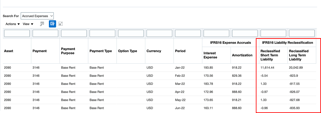Select the row with amortization 829.36
321x113 pixels.
(160, 76)
